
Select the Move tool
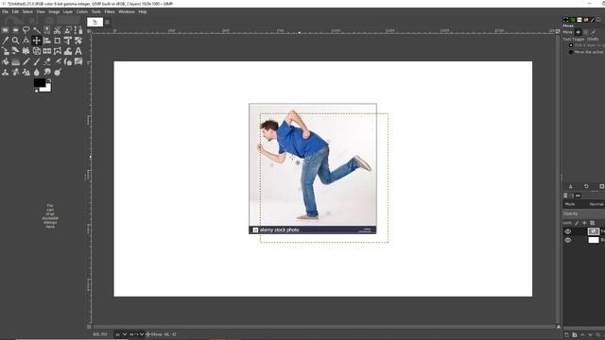(x=36, y=41)
